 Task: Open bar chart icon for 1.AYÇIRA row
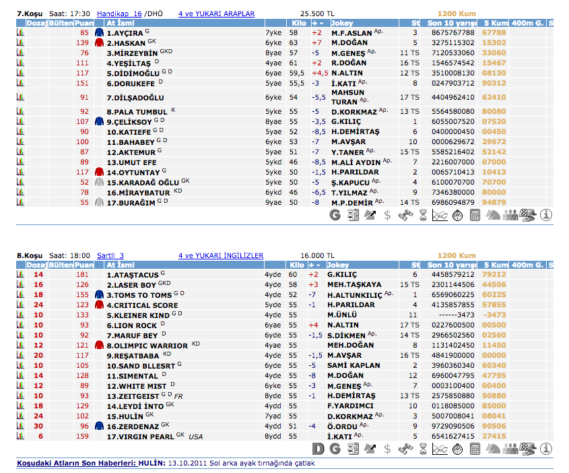pos(20,32)
